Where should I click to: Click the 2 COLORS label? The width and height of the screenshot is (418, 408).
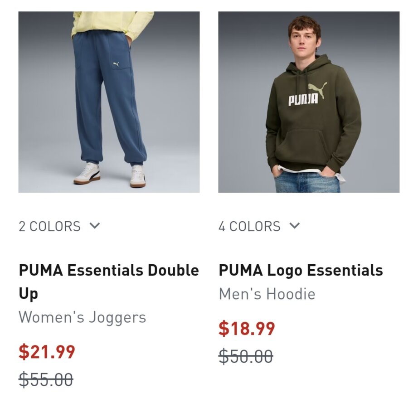pos(49,226)
